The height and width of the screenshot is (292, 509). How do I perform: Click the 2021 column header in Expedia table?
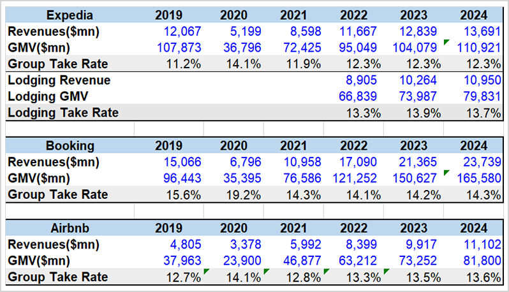(x=293, y=15)
